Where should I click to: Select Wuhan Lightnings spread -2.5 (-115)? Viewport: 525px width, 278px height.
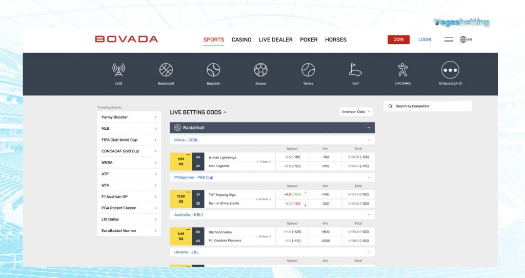[x=292, y=157]
